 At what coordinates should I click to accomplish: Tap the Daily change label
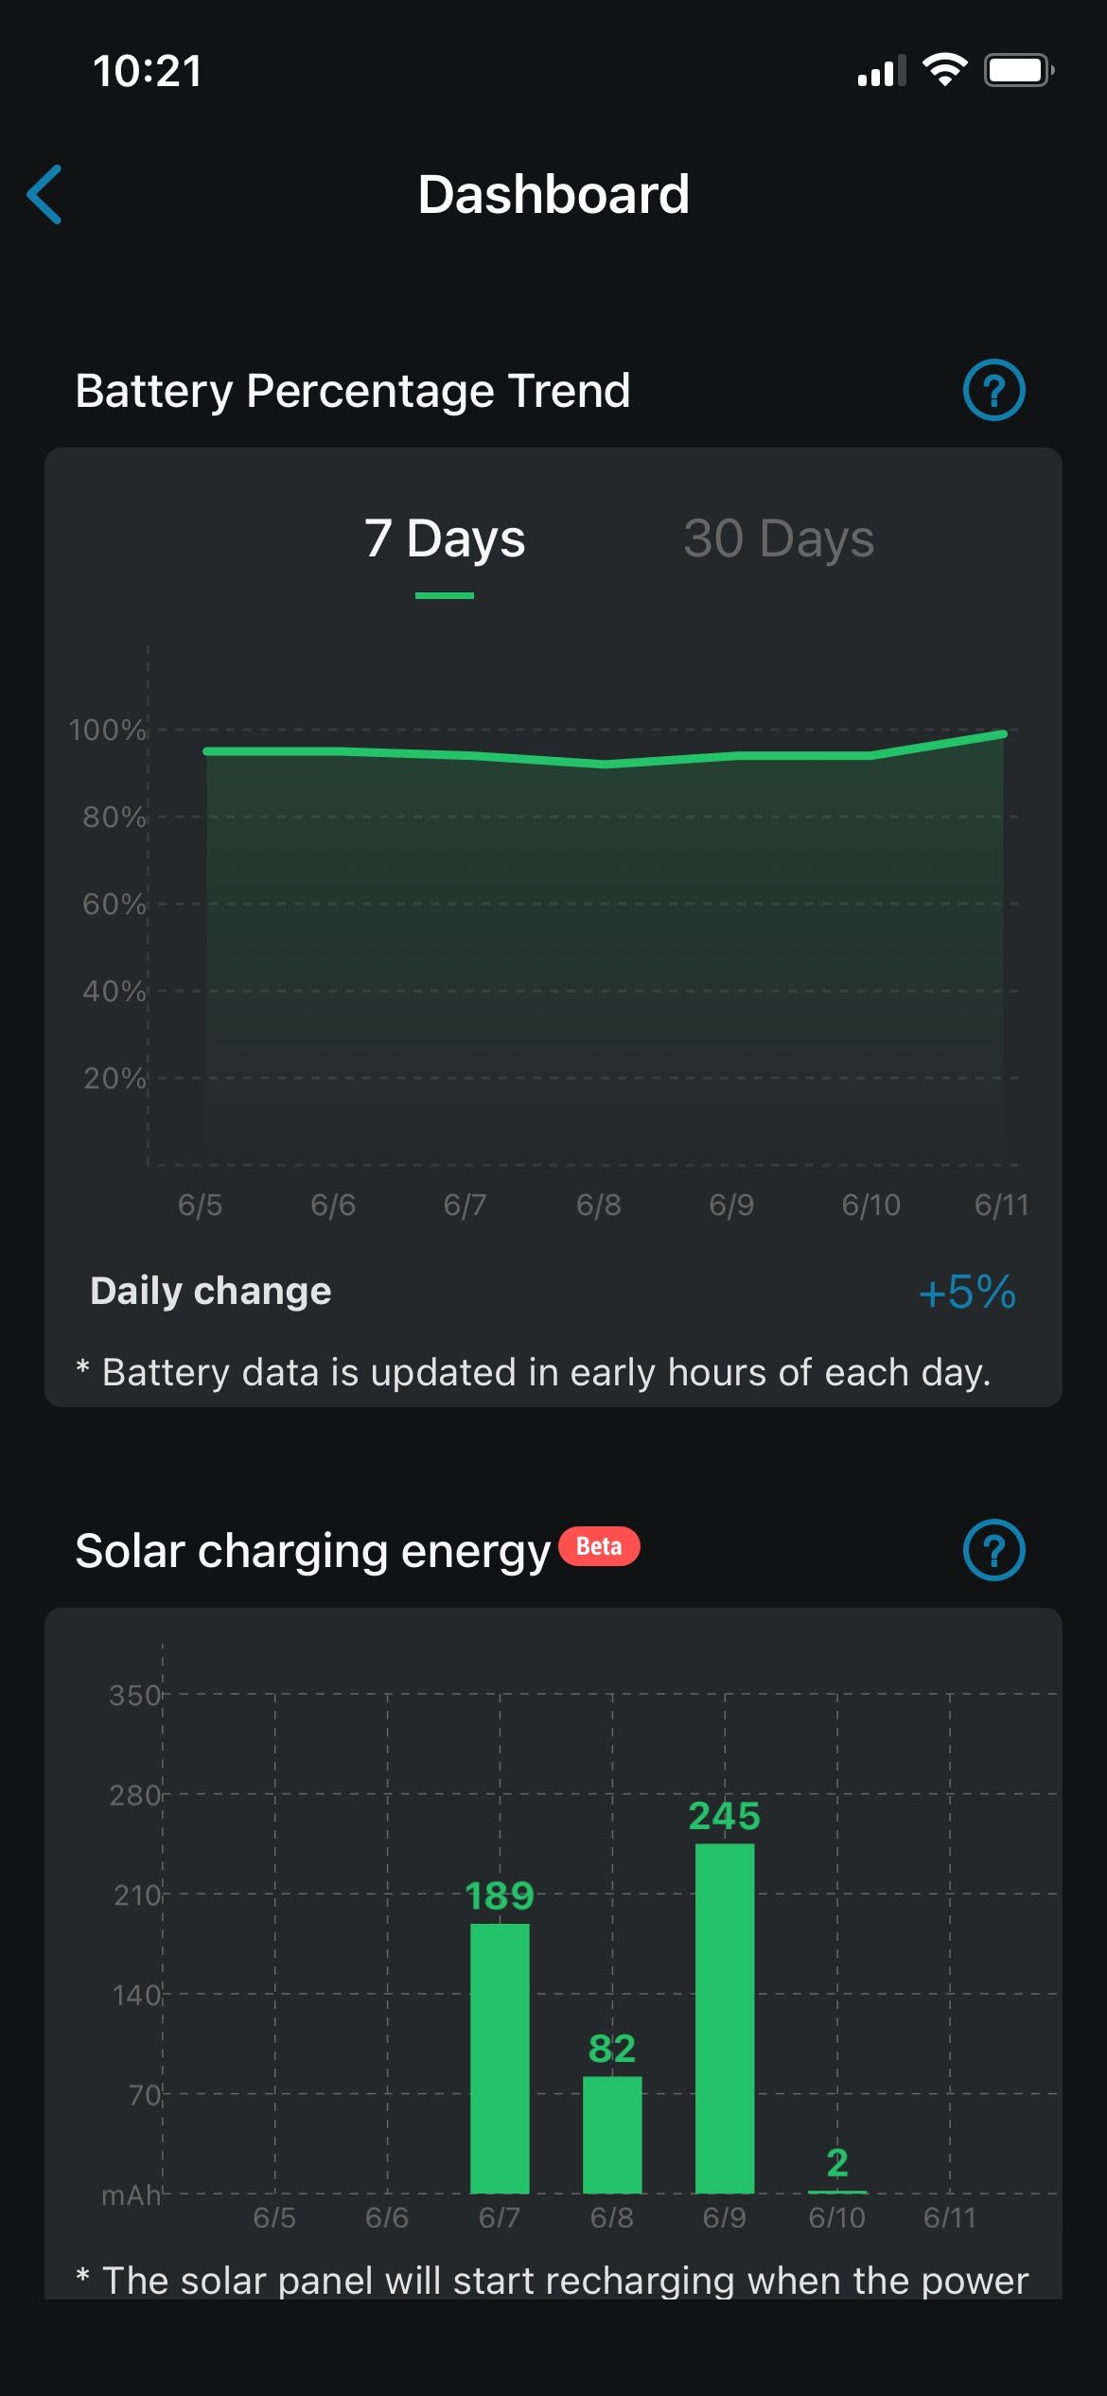(211, 1292)
